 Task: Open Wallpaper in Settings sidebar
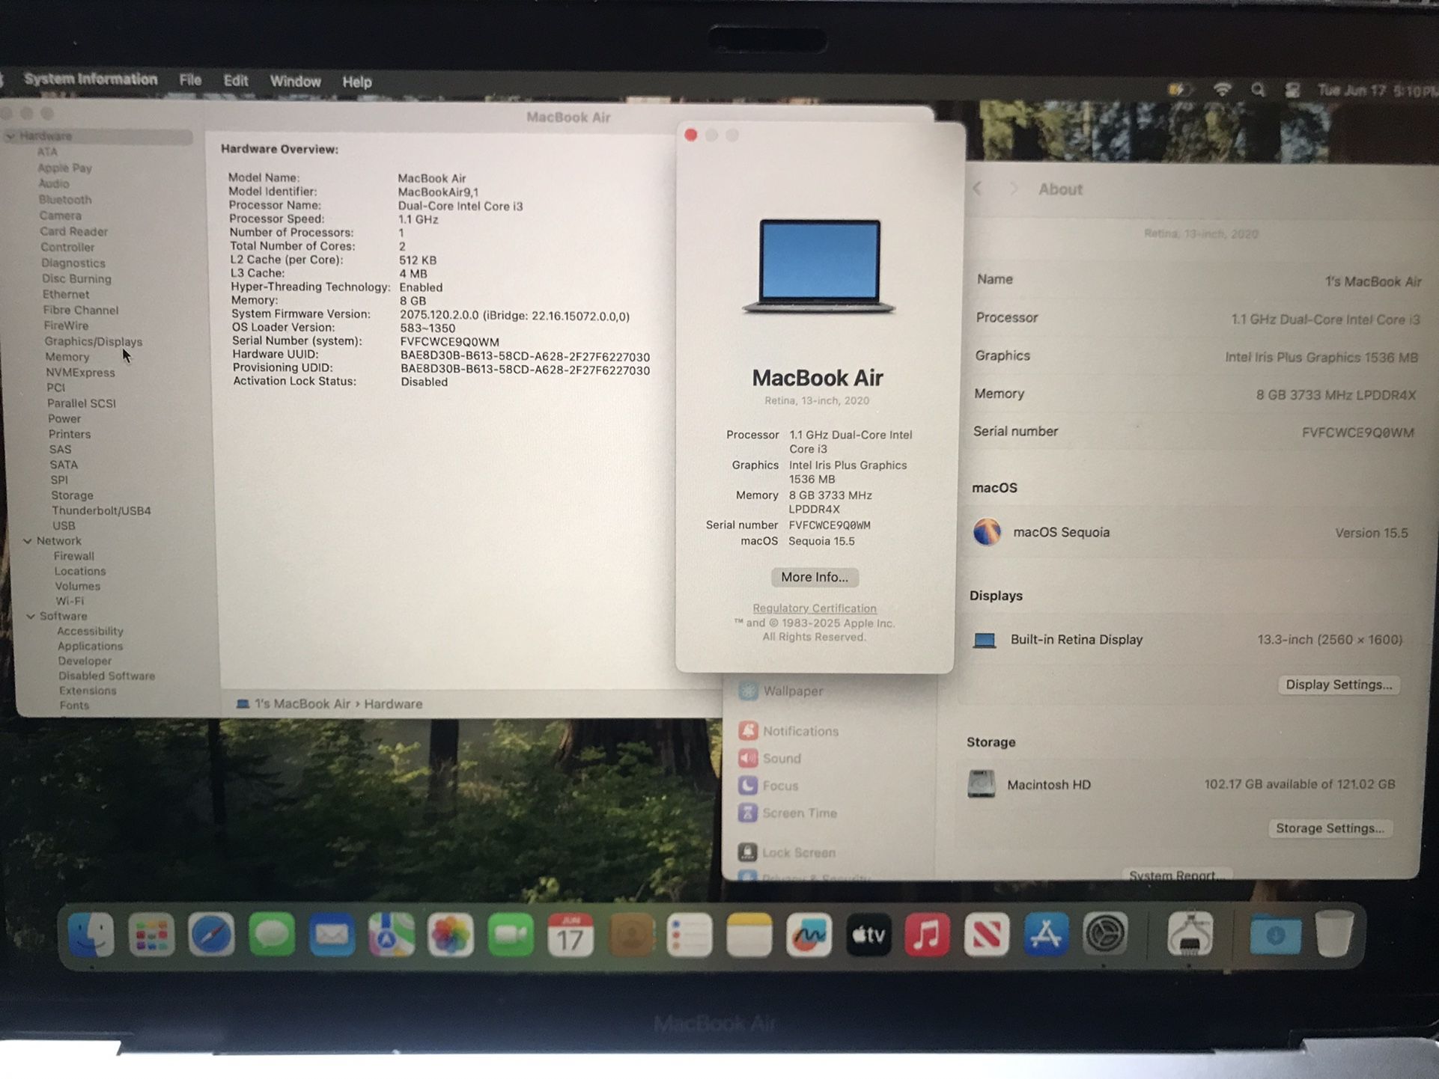pos(782,691)
